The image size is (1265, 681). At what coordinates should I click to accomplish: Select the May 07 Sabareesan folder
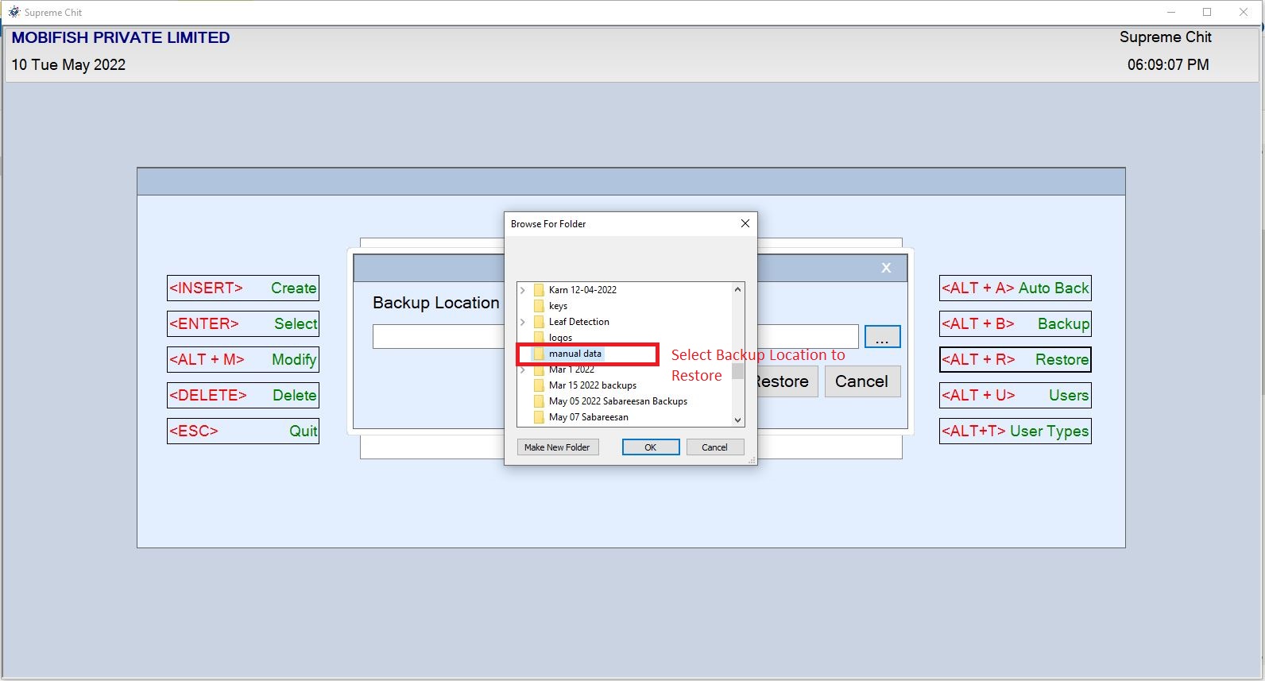[589, 417]
